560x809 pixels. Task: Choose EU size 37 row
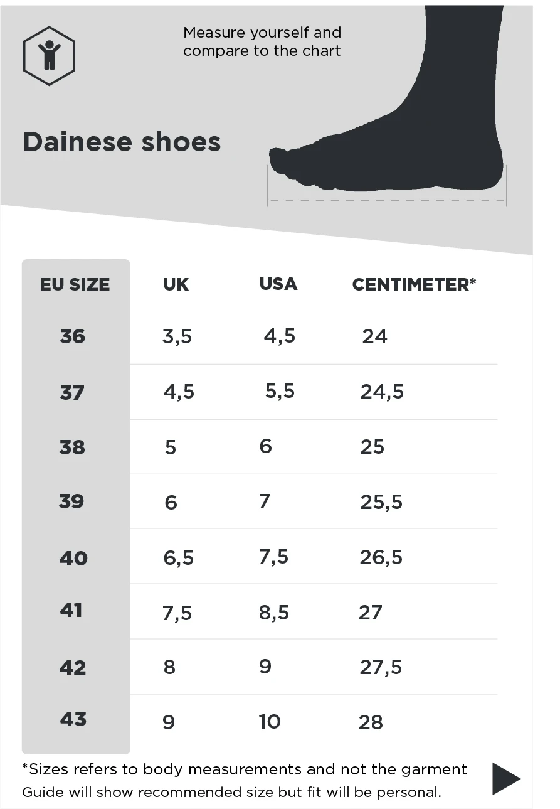[72, 393]
